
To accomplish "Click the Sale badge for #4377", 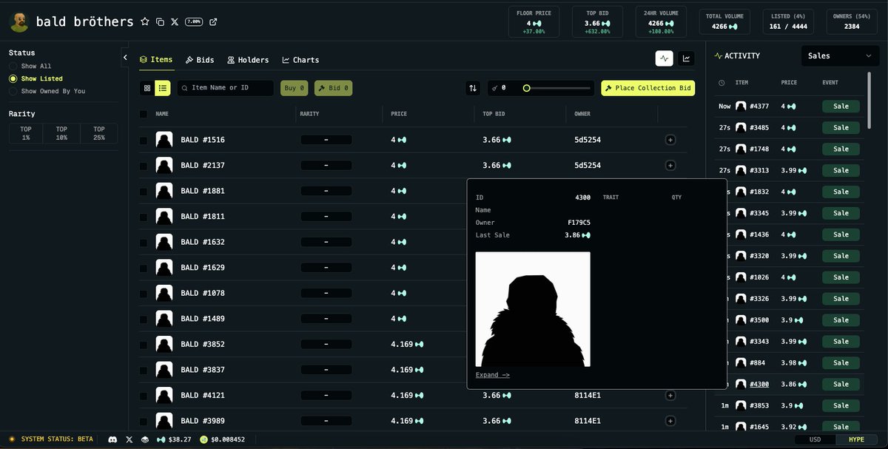I will click(x=841, y=107).
